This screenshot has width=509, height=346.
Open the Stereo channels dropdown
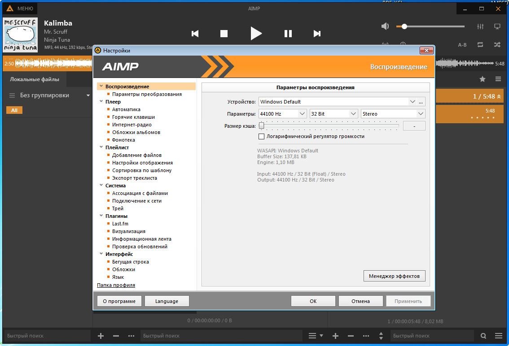click(x=420, y=114)
